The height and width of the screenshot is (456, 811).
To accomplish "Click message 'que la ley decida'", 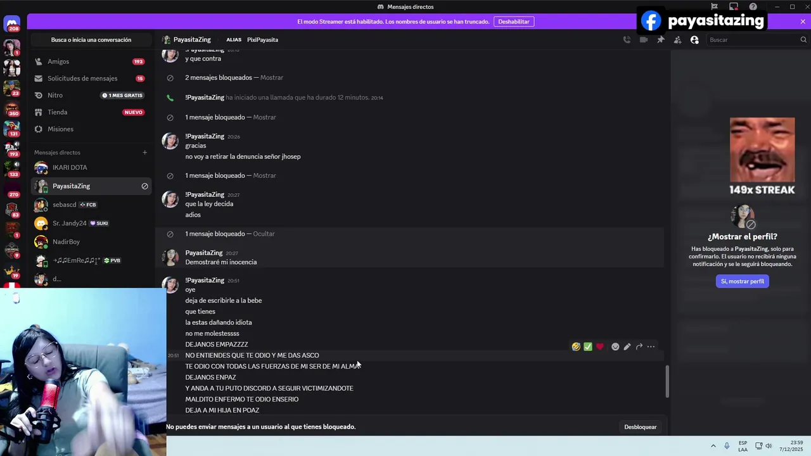I will (209, 204).
